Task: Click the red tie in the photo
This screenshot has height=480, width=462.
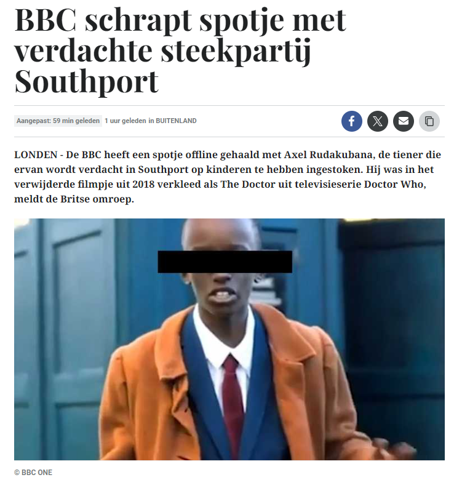Action: tap(233, 404)
